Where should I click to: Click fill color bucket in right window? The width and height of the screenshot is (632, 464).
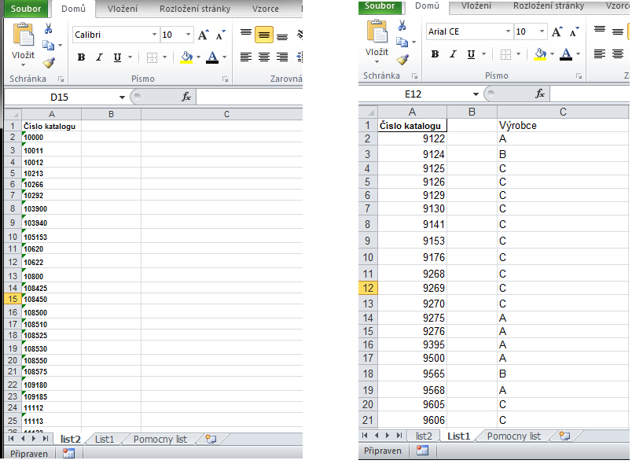click(540, 54)
